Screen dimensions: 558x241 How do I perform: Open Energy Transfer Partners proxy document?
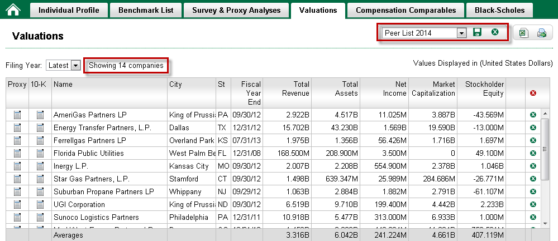(17, 127)
